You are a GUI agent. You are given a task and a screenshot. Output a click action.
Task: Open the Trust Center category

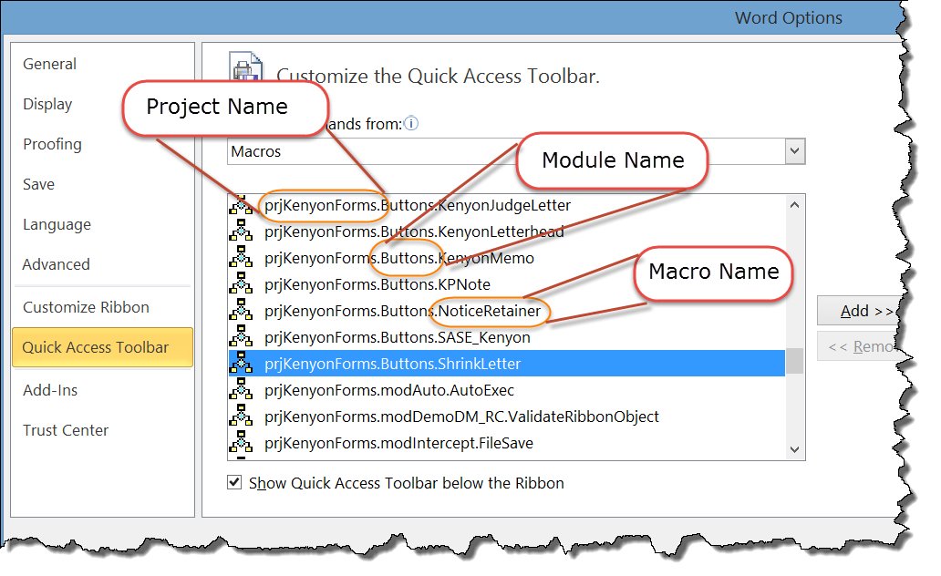[x=66, y=431]
